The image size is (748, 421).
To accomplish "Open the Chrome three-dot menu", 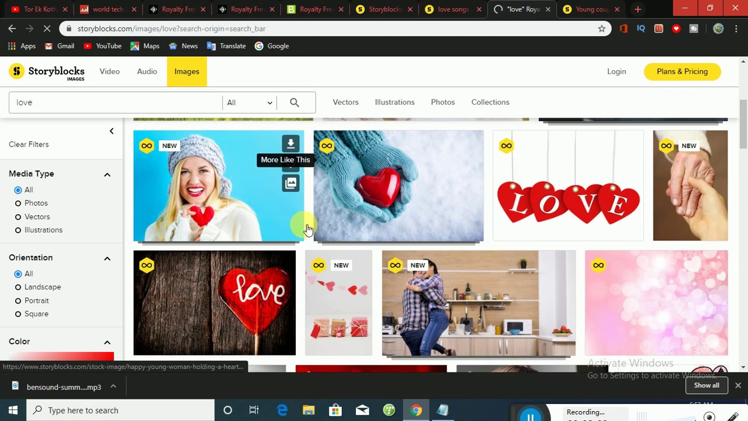I will [x=736, y=29].
